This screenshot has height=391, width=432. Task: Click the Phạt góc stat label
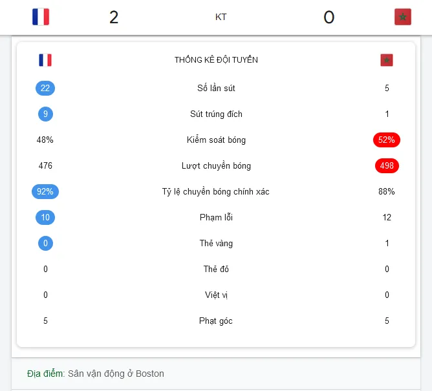216,321
